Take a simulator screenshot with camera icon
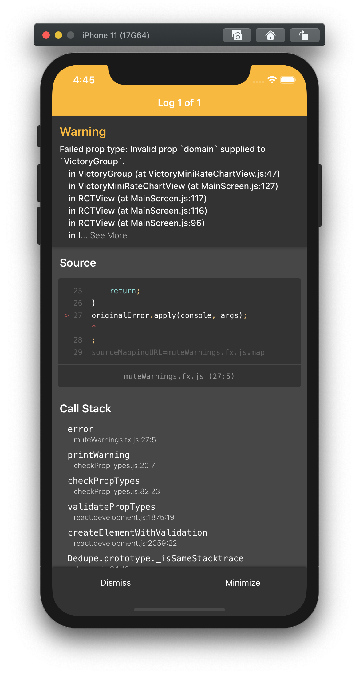 coord(237,35)
